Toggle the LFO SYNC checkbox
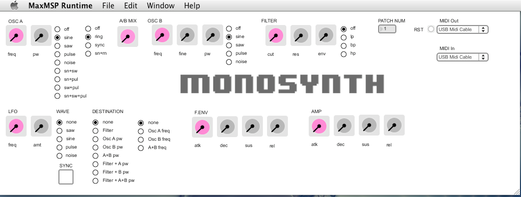Screen dimensions: 521x197 pyautogui.click(x=66, y=177)
